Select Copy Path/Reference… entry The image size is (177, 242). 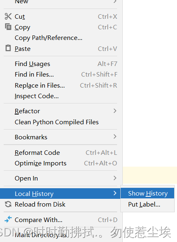(x=60, y=38)
